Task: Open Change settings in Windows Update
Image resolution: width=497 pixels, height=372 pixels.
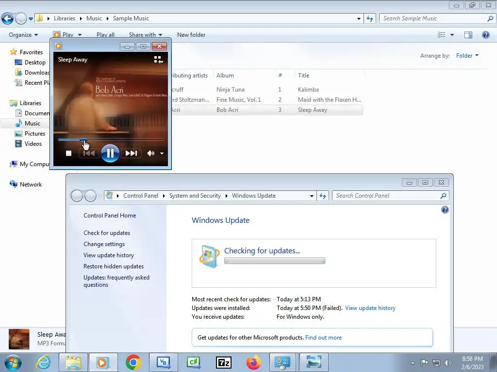Action: tap(104, 244)
